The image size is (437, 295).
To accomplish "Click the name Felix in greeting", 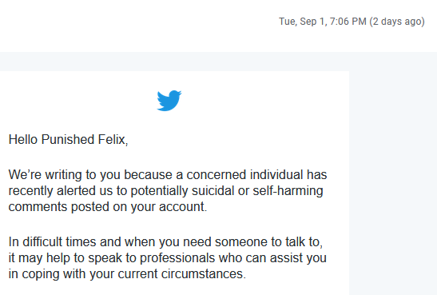I will 113,139.
